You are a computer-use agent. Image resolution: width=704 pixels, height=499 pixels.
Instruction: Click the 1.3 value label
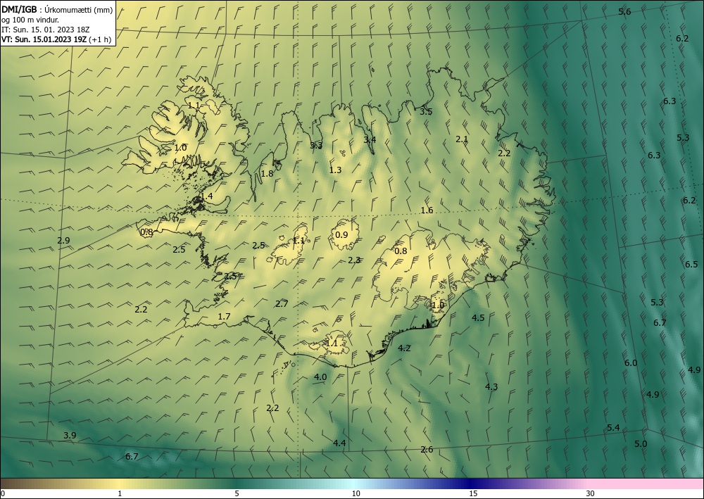(335, 170)
